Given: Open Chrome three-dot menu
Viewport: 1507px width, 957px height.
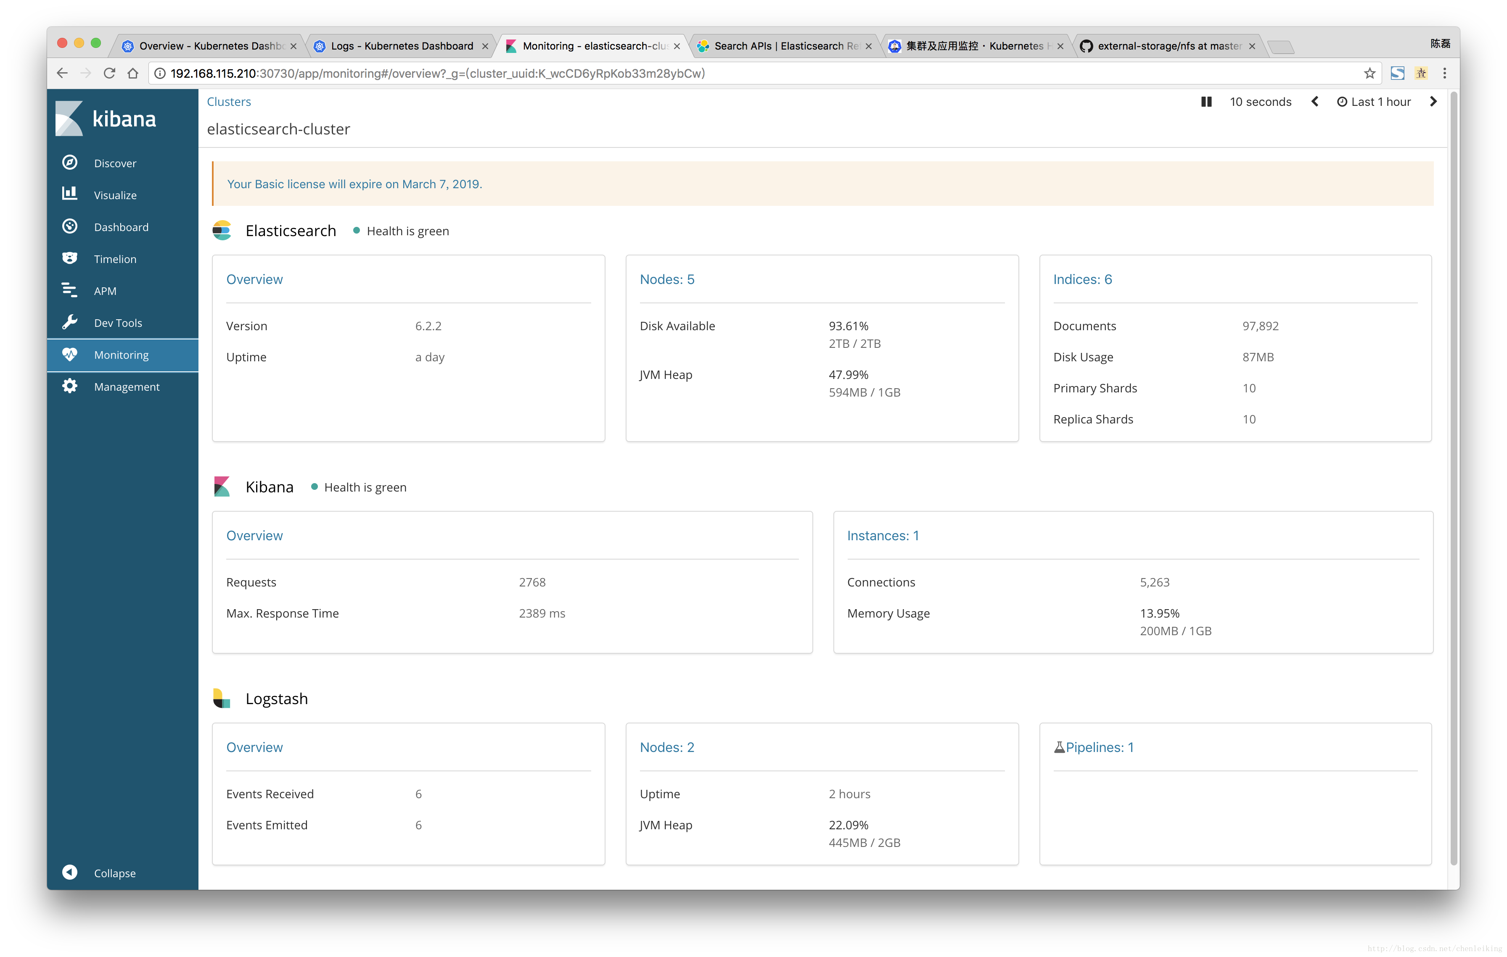Looking at the screenshot, I should [1444, 73].
